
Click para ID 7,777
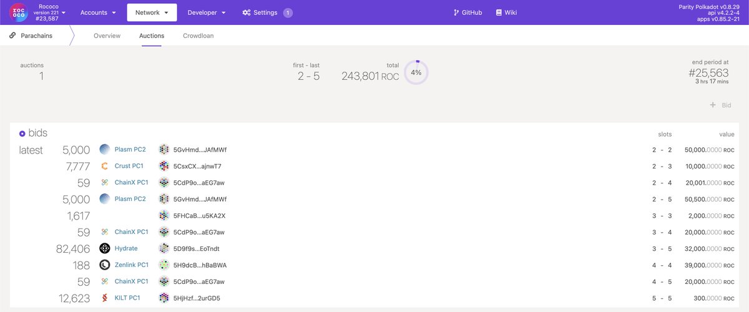[x=78, y=166]
